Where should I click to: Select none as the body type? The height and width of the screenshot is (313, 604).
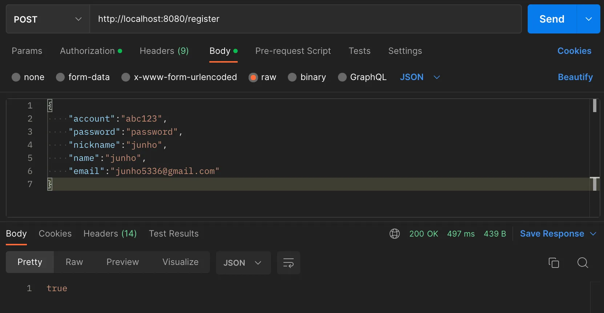(x=16, y=77)
